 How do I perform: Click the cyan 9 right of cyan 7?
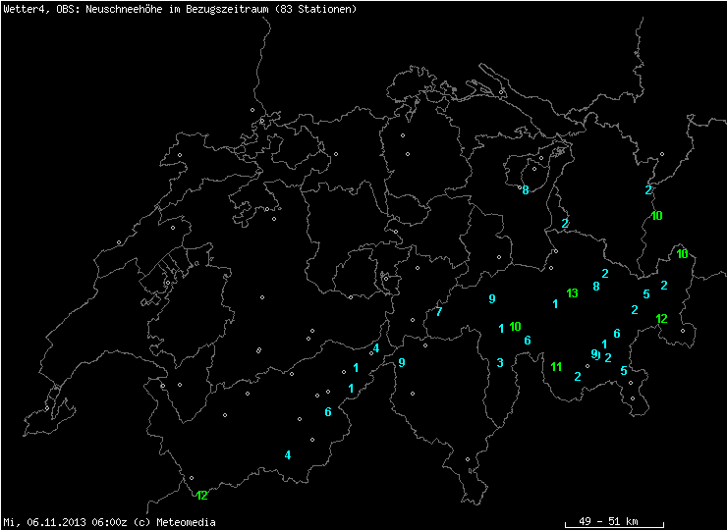point(491,299)
